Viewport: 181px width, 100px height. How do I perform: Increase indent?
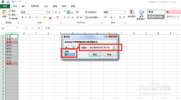(81, 17)
